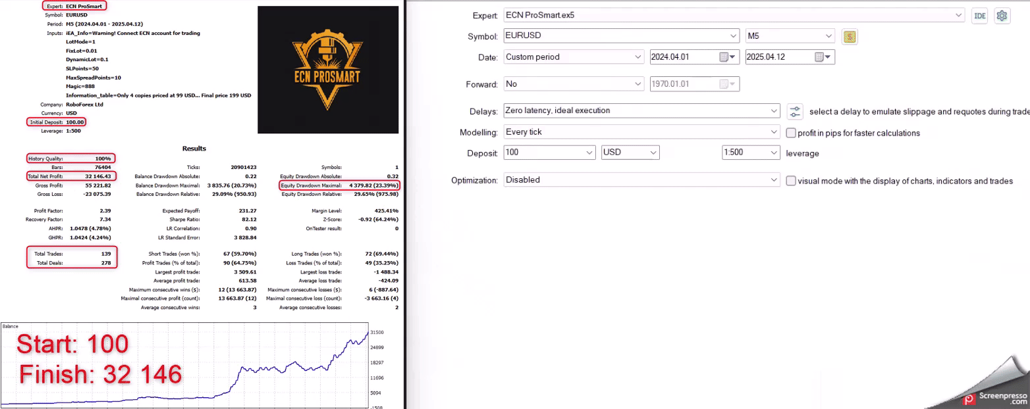Open the USD currency dropdown
Screen dimensions: 1030x409
coord(653,153)
